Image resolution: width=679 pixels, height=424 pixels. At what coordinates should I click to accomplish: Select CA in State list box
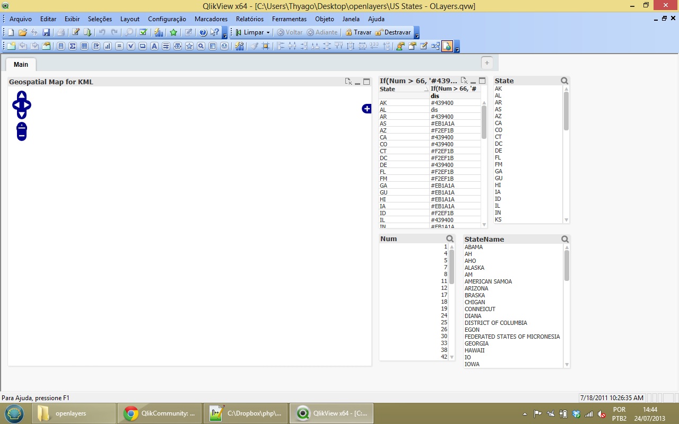pos(499,123)
